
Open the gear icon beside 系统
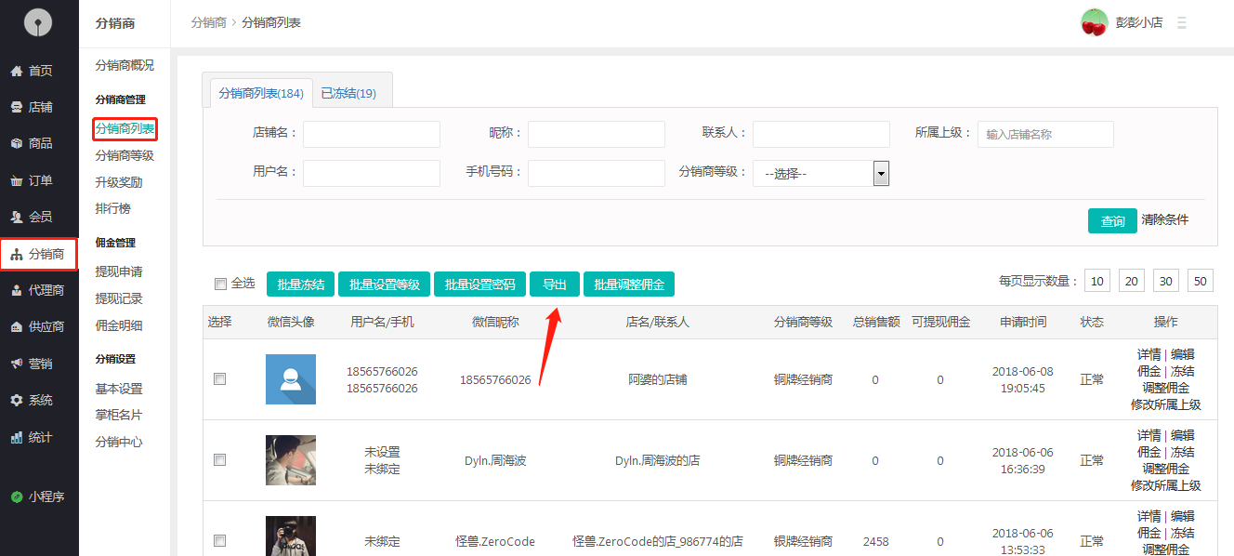tap(16, 401)
